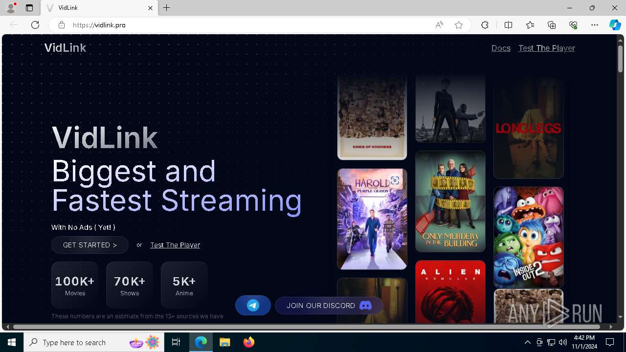Image resolution: width=626 pixels, height=352 pixels.
Task: Close the VidLink tab
Action: tap(150, 8)
